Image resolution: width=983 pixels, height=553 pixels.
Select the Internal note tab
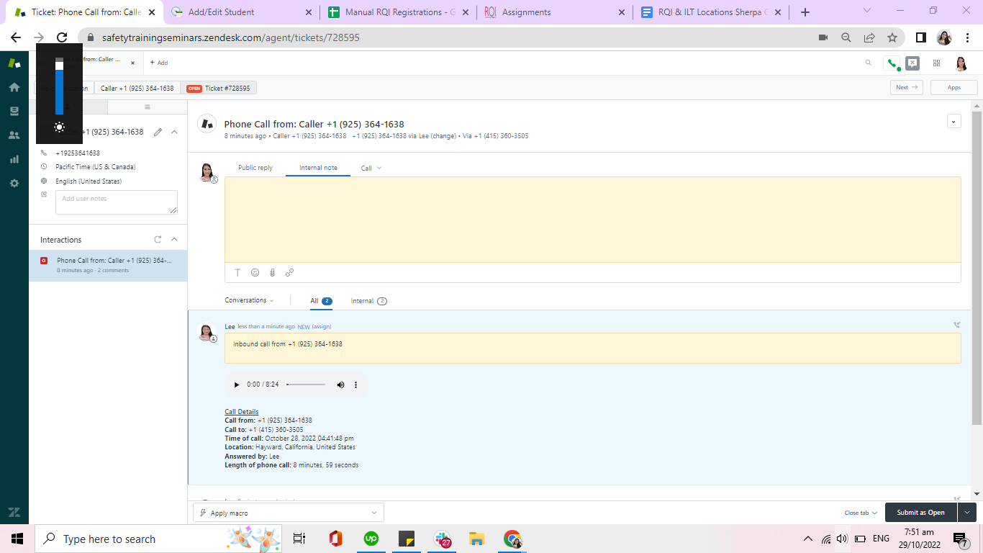318,168
